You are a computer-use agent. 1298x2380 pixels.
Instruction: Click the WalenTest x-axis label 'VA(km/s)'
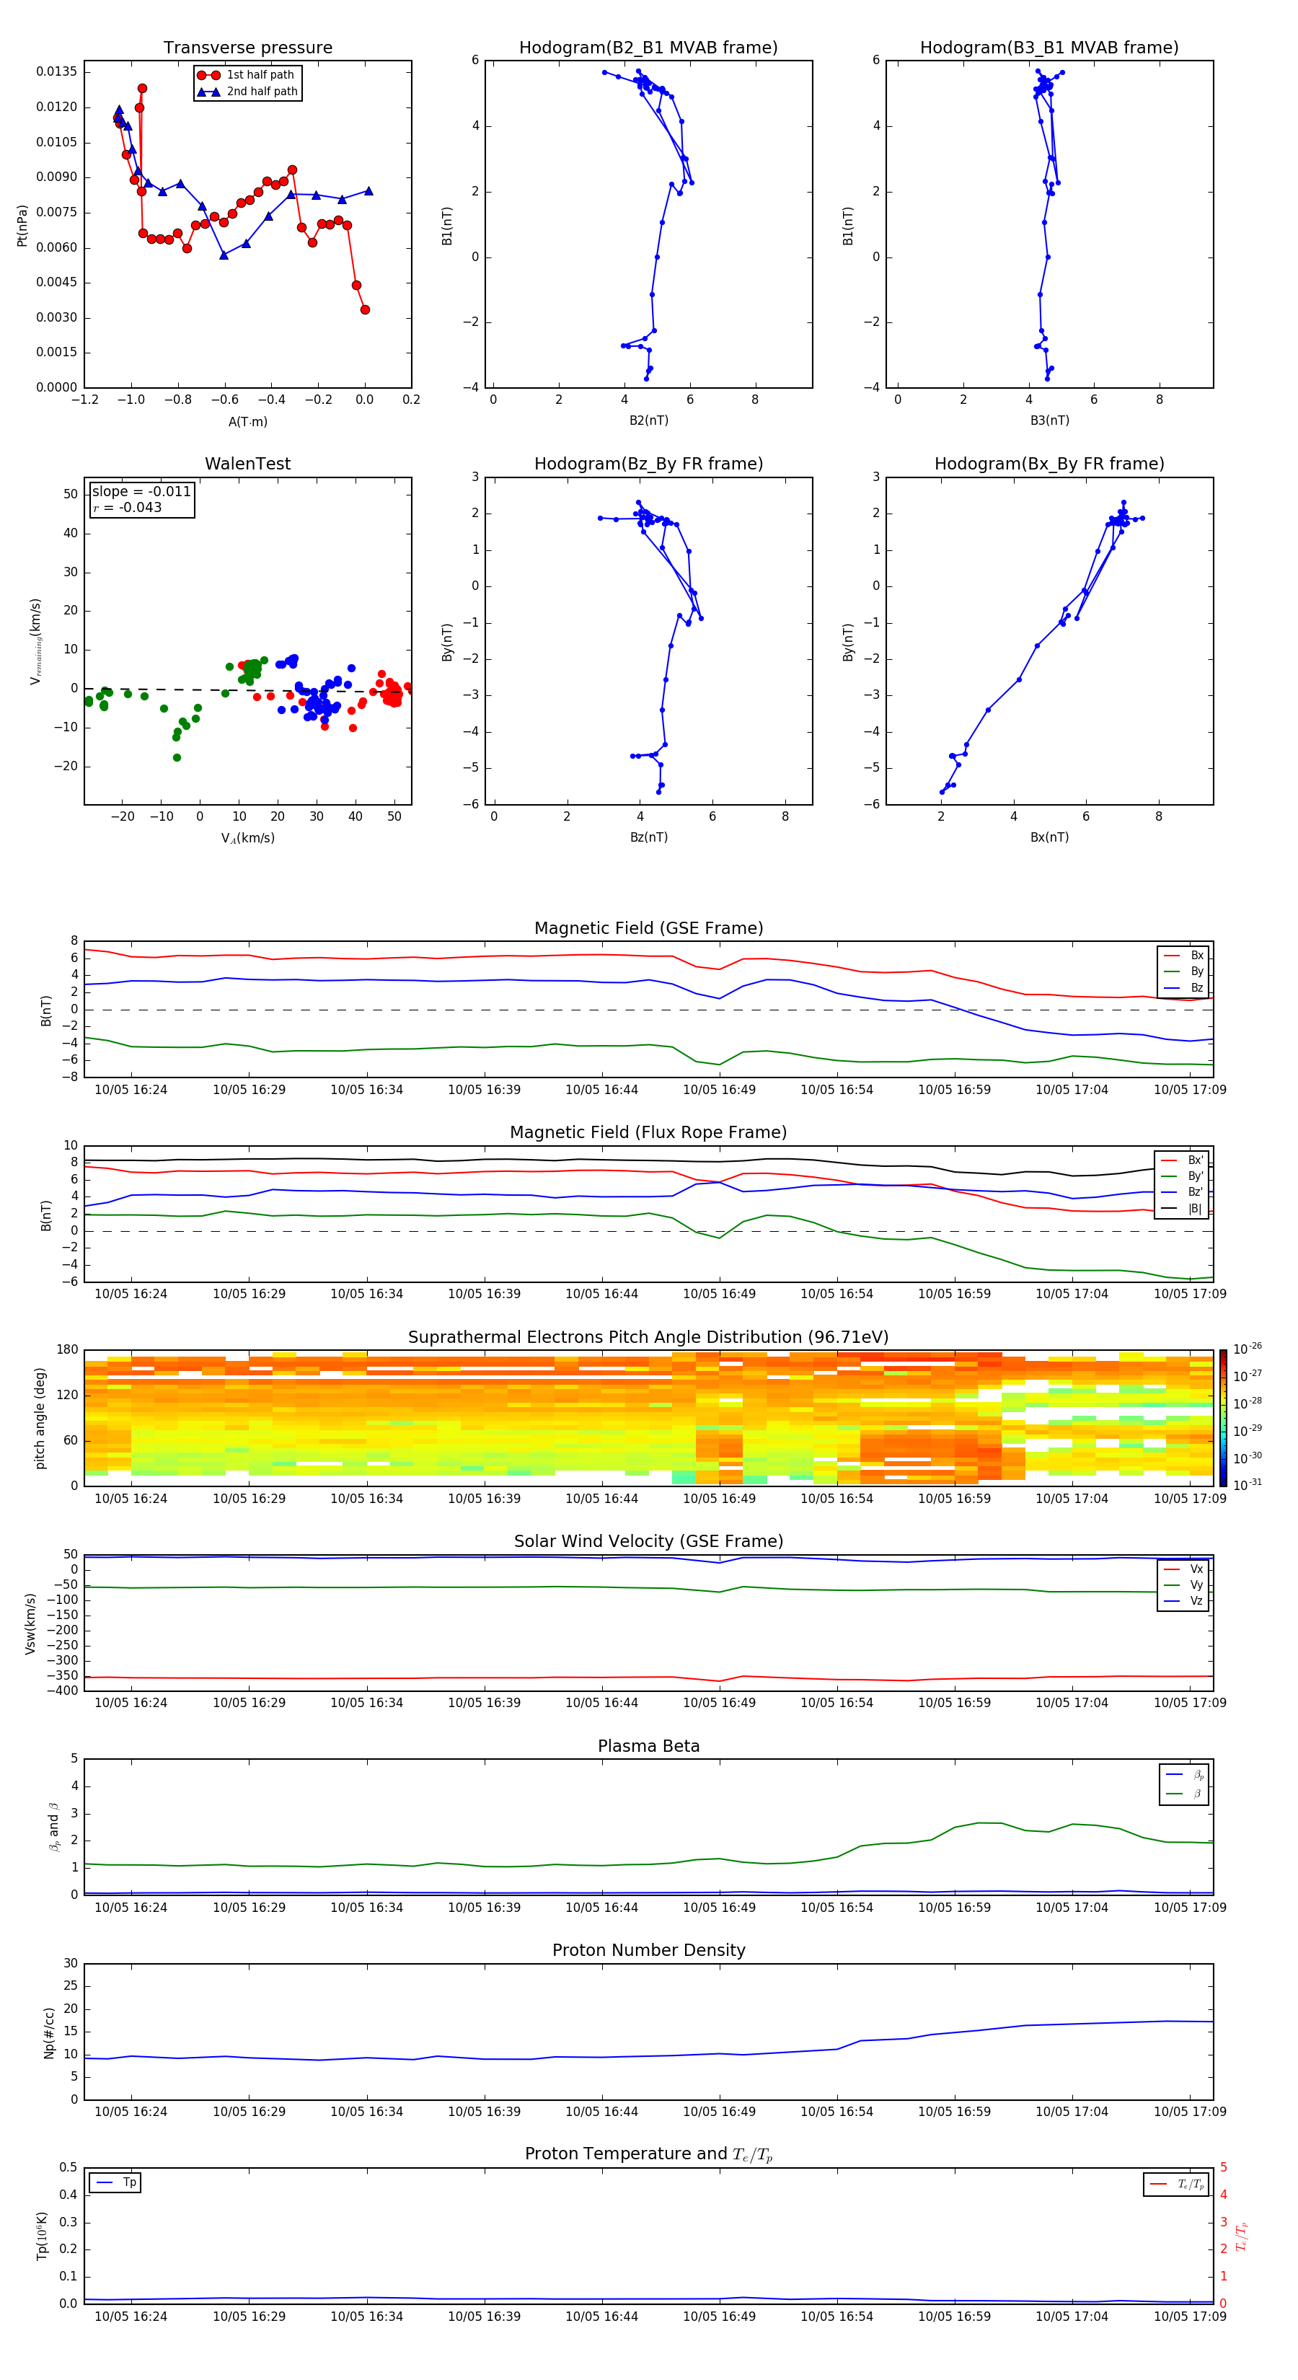(247, 838)
